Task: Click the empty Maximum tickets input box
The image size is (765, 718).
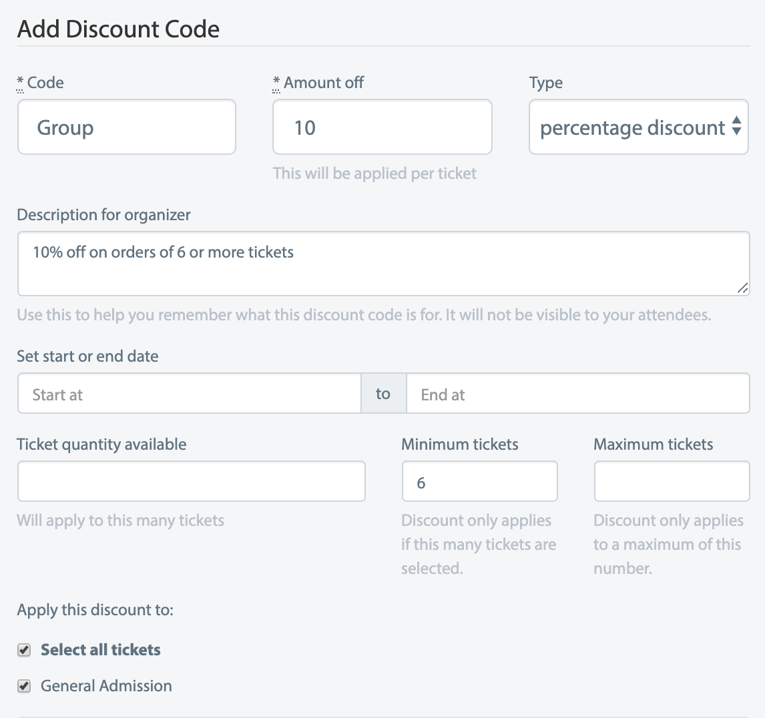Action: click(x=672, y=482)
